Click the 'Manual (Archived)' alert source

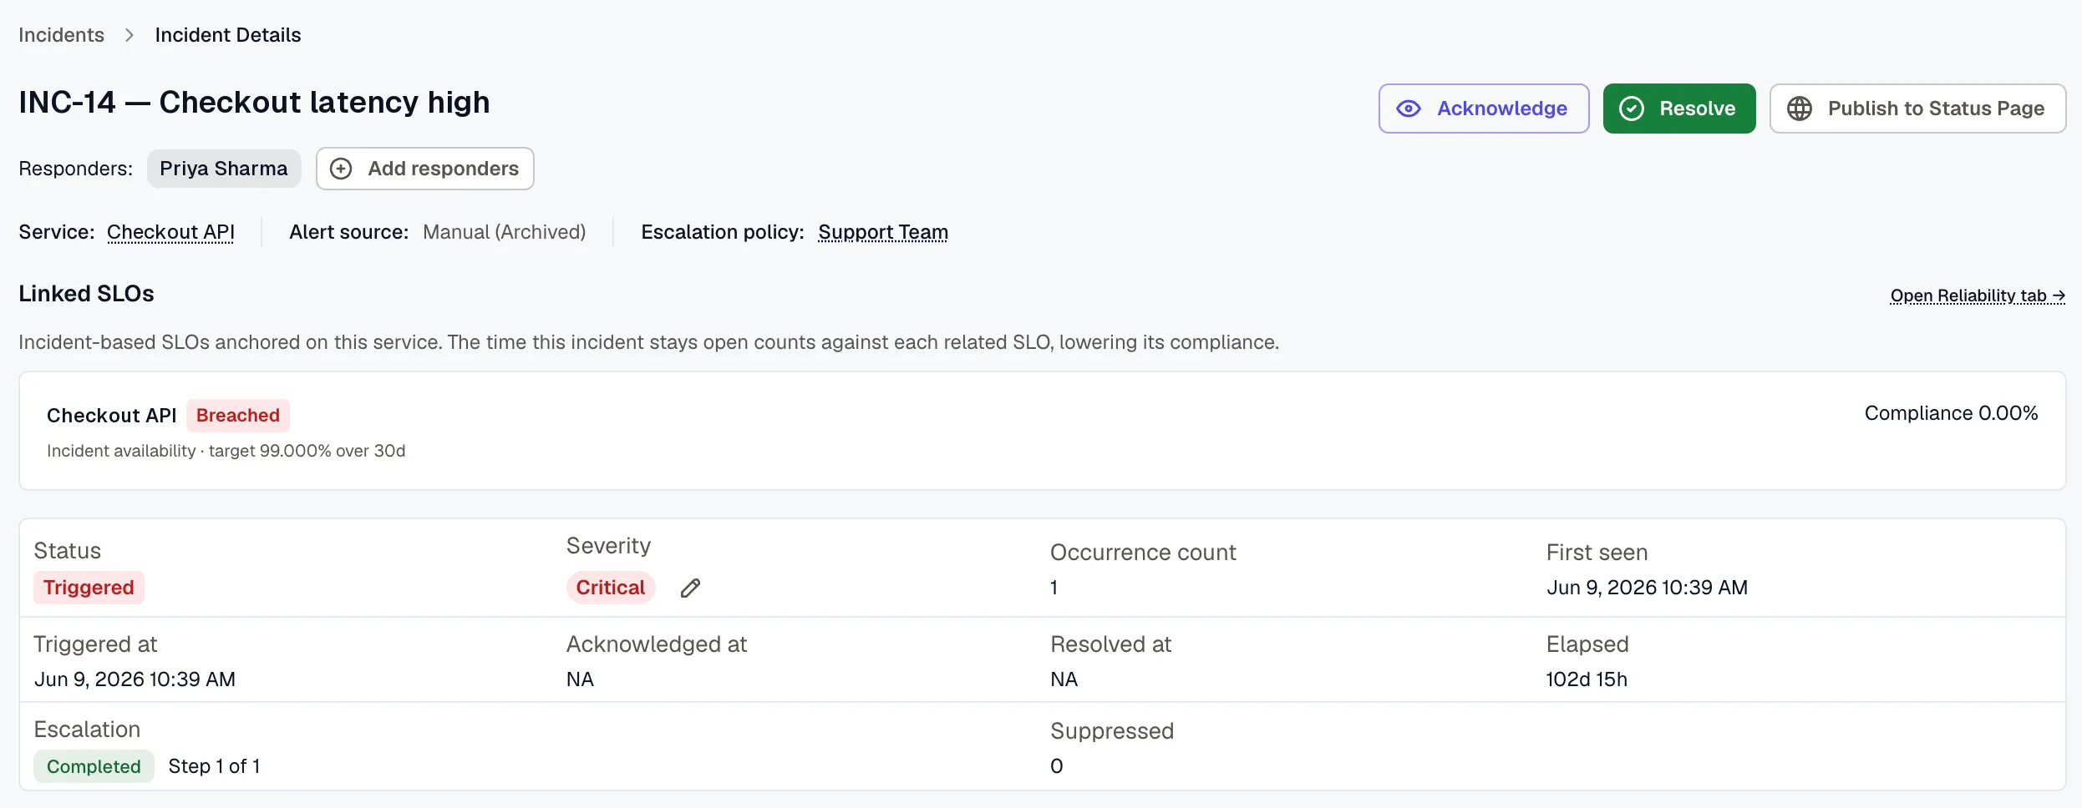click(x=505, y=232)
